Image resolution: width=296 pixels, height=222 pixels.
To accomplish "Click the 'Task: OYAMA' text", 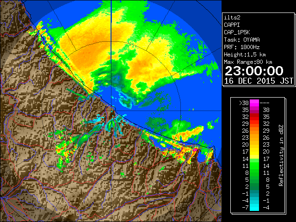I will pyautogui.click(x=242, y=40).
